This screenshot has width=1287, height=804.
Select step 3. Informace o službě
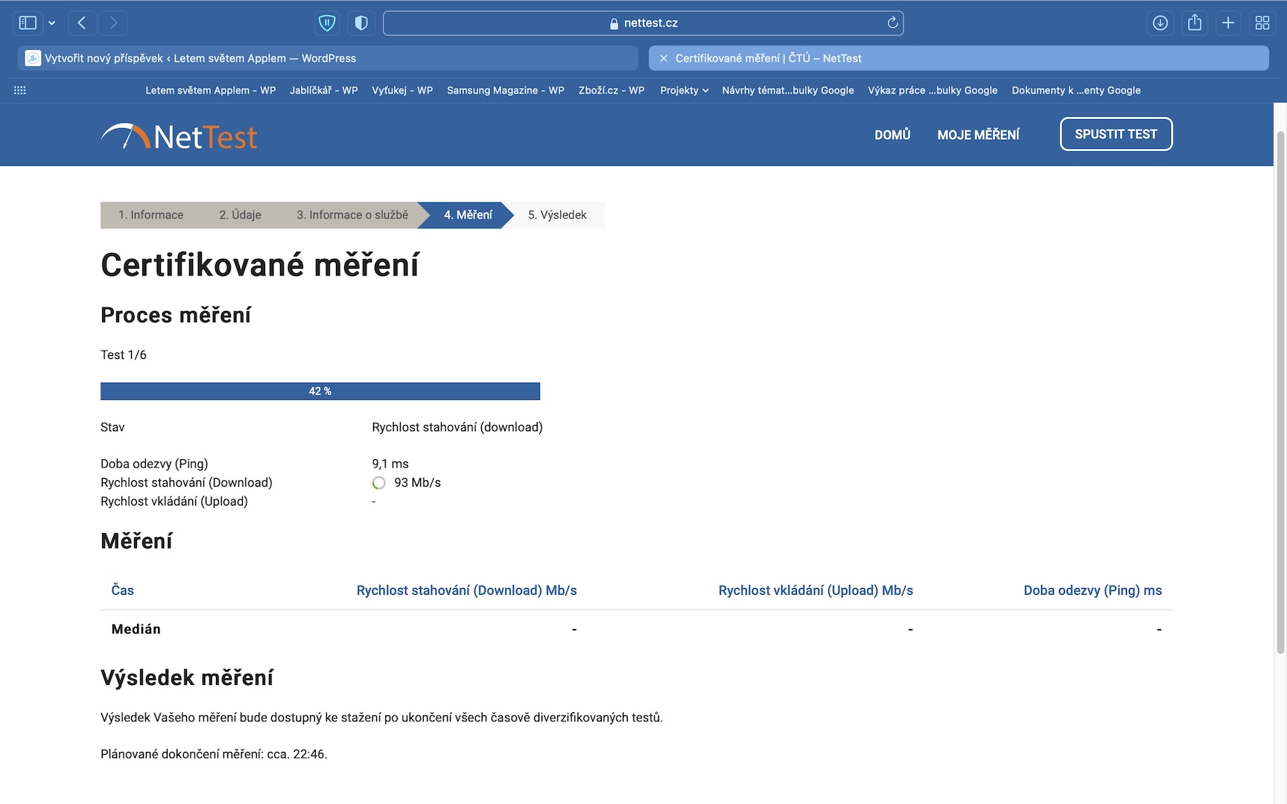[x=352, y=215]
